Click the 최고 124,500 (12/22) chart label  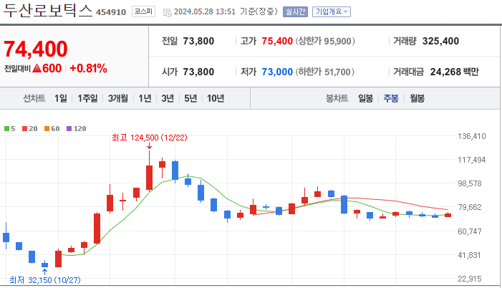[150, 138]
